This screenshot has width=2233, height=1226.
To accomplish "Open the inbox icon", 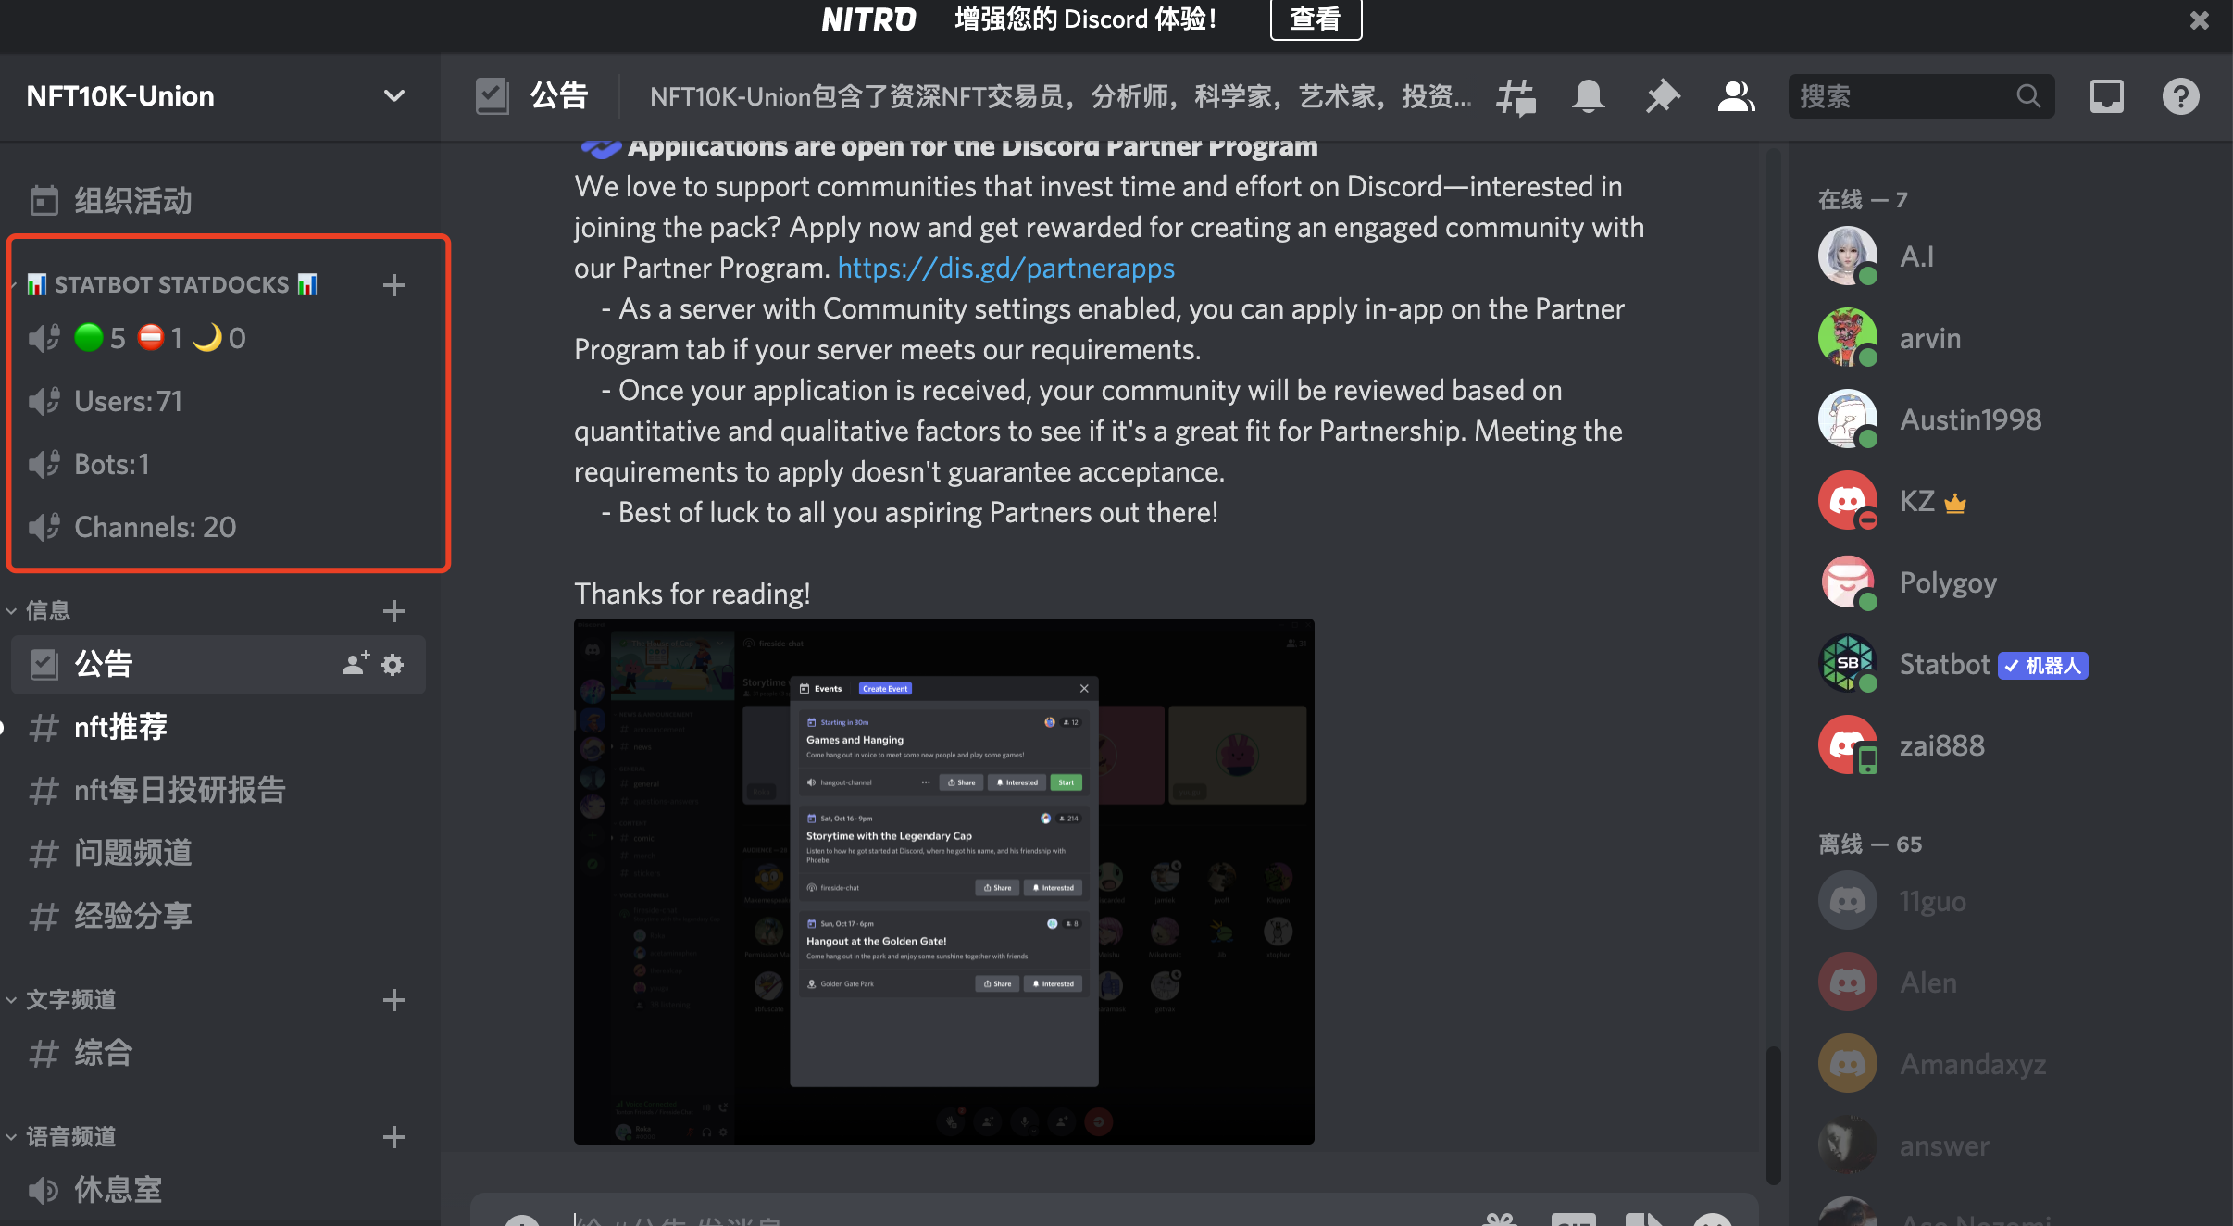I will pyautogui.click(x=2106, y=96).
